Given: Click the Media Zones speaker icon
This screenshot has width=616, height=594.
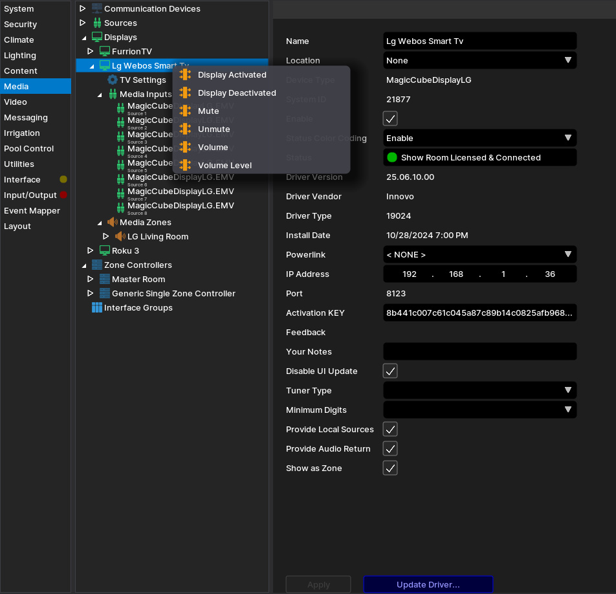Looking at the screenshot, I should [113, 222].
